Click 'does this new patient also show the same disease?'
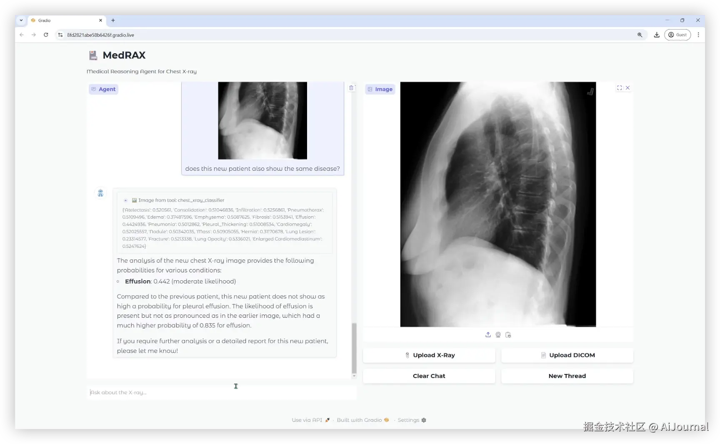 point(262,169)
